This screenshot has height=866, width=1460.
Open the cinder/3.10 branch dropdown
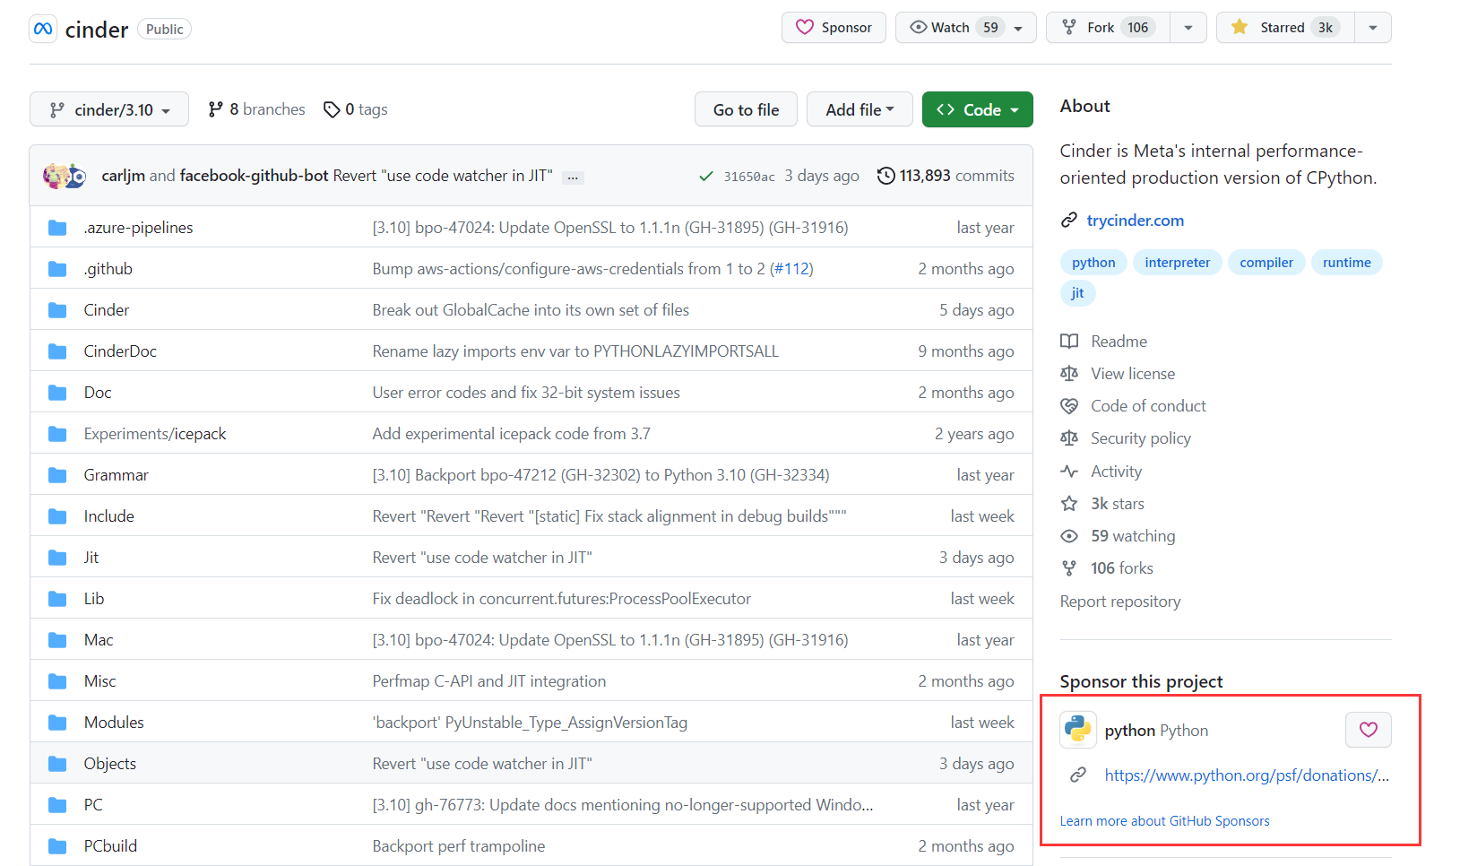click(x=109, y=109)
